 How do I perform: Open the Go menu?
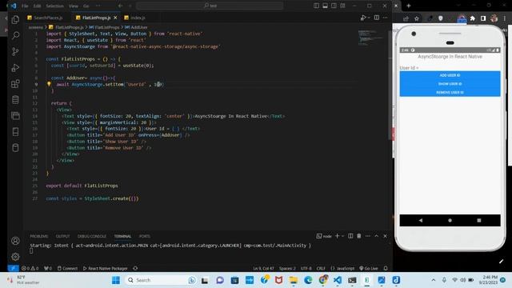[x=86, y=6]
